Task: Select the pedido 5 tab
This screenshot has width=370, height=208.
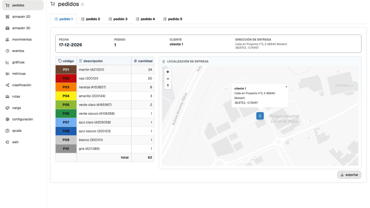Action: (x=173, y=19)
